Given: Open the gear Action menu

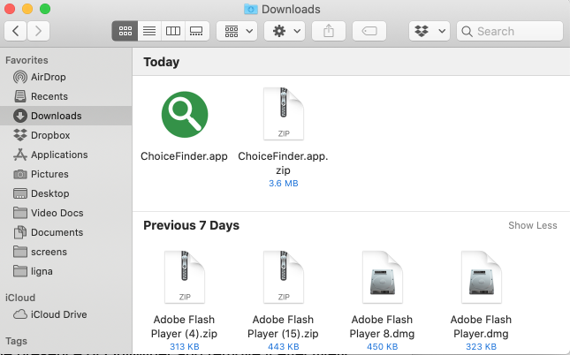Looking at the screenshot, I should [x=285, y=31].
